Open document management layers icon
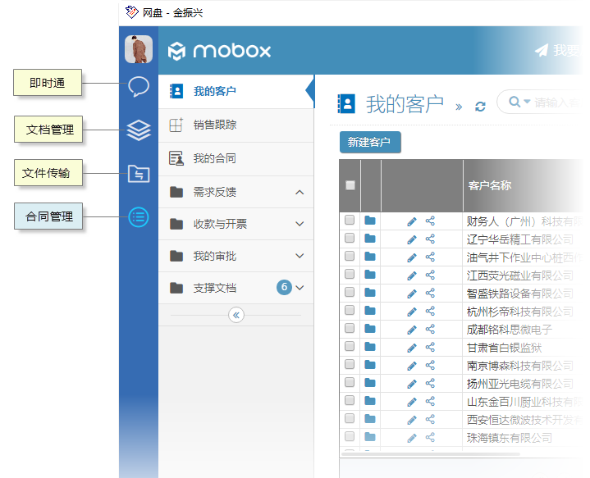This screenshot has height=478, width=590. point(139,130)
